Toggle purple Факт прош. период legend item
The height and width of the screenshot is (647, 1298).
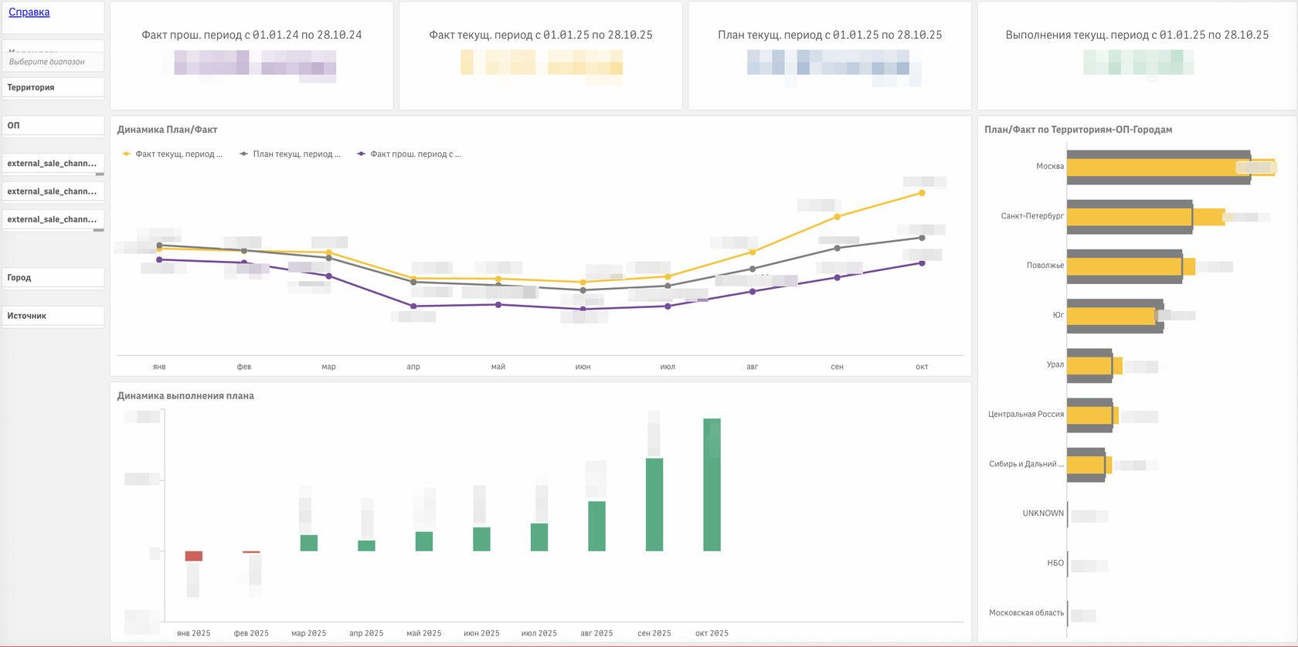click(409, 154)
